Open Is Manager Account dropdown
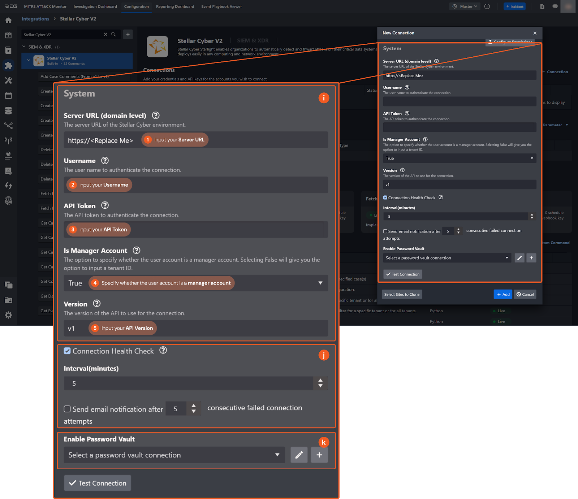The image size is (578, 499). tap(459, 158)
